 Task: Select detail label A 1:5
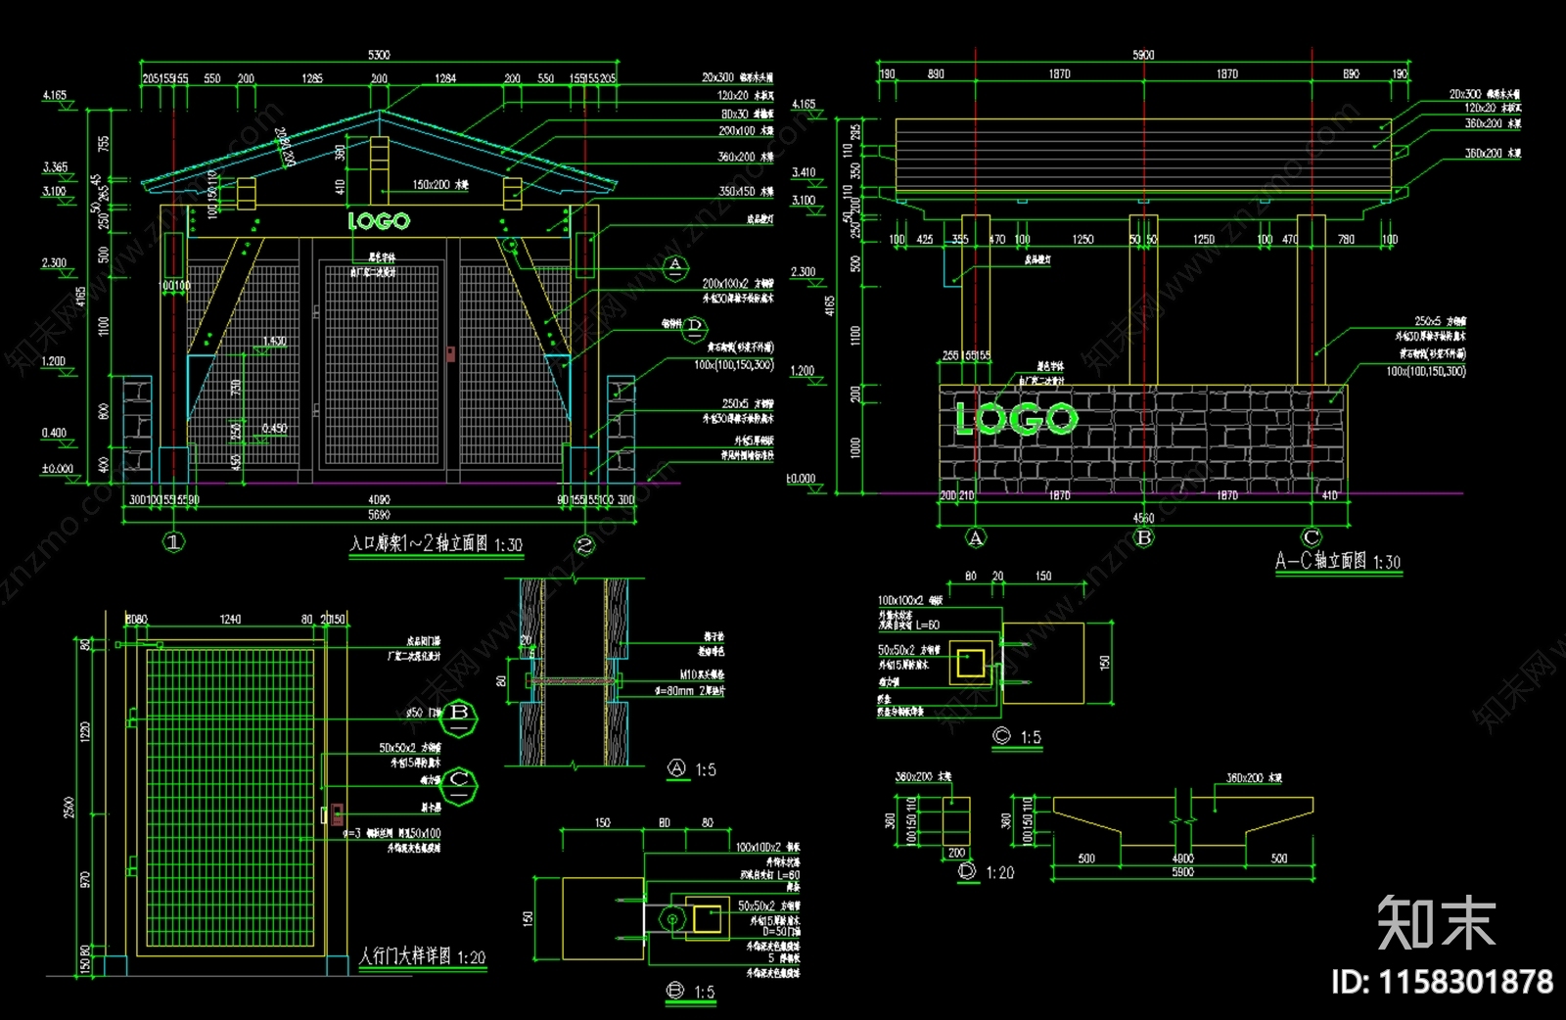[692, 769]
